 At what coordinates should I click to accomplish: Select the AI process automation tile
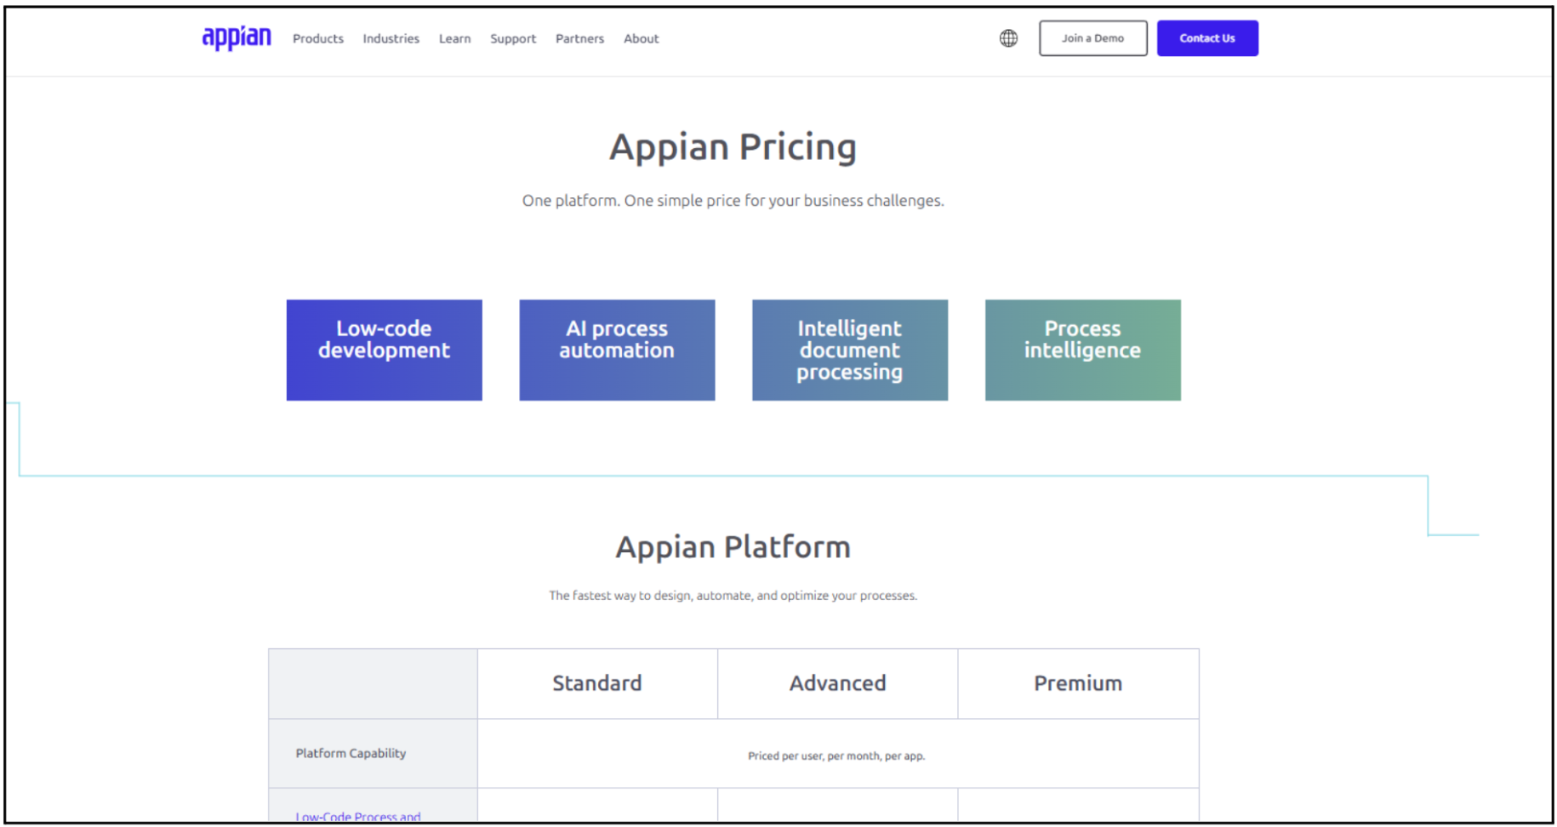(x=616, y=349)
